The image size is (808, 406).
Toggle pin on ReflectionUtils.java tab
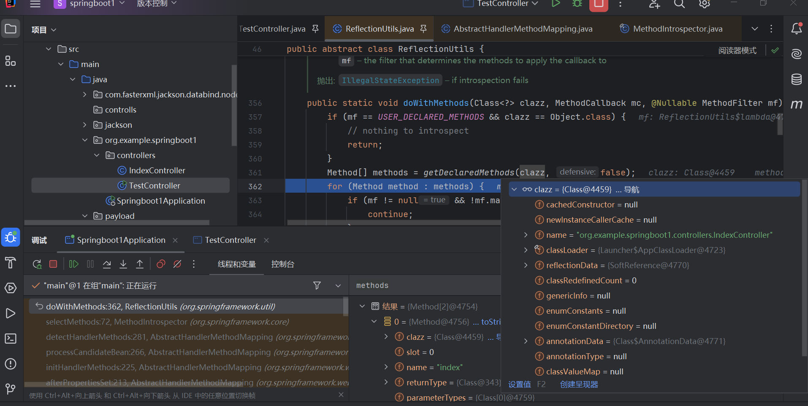point(423,29)
